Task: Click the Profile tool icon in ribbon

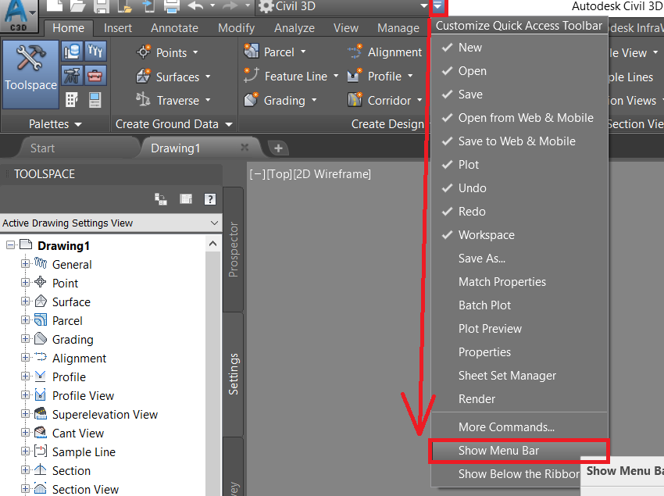Action: 355,76
